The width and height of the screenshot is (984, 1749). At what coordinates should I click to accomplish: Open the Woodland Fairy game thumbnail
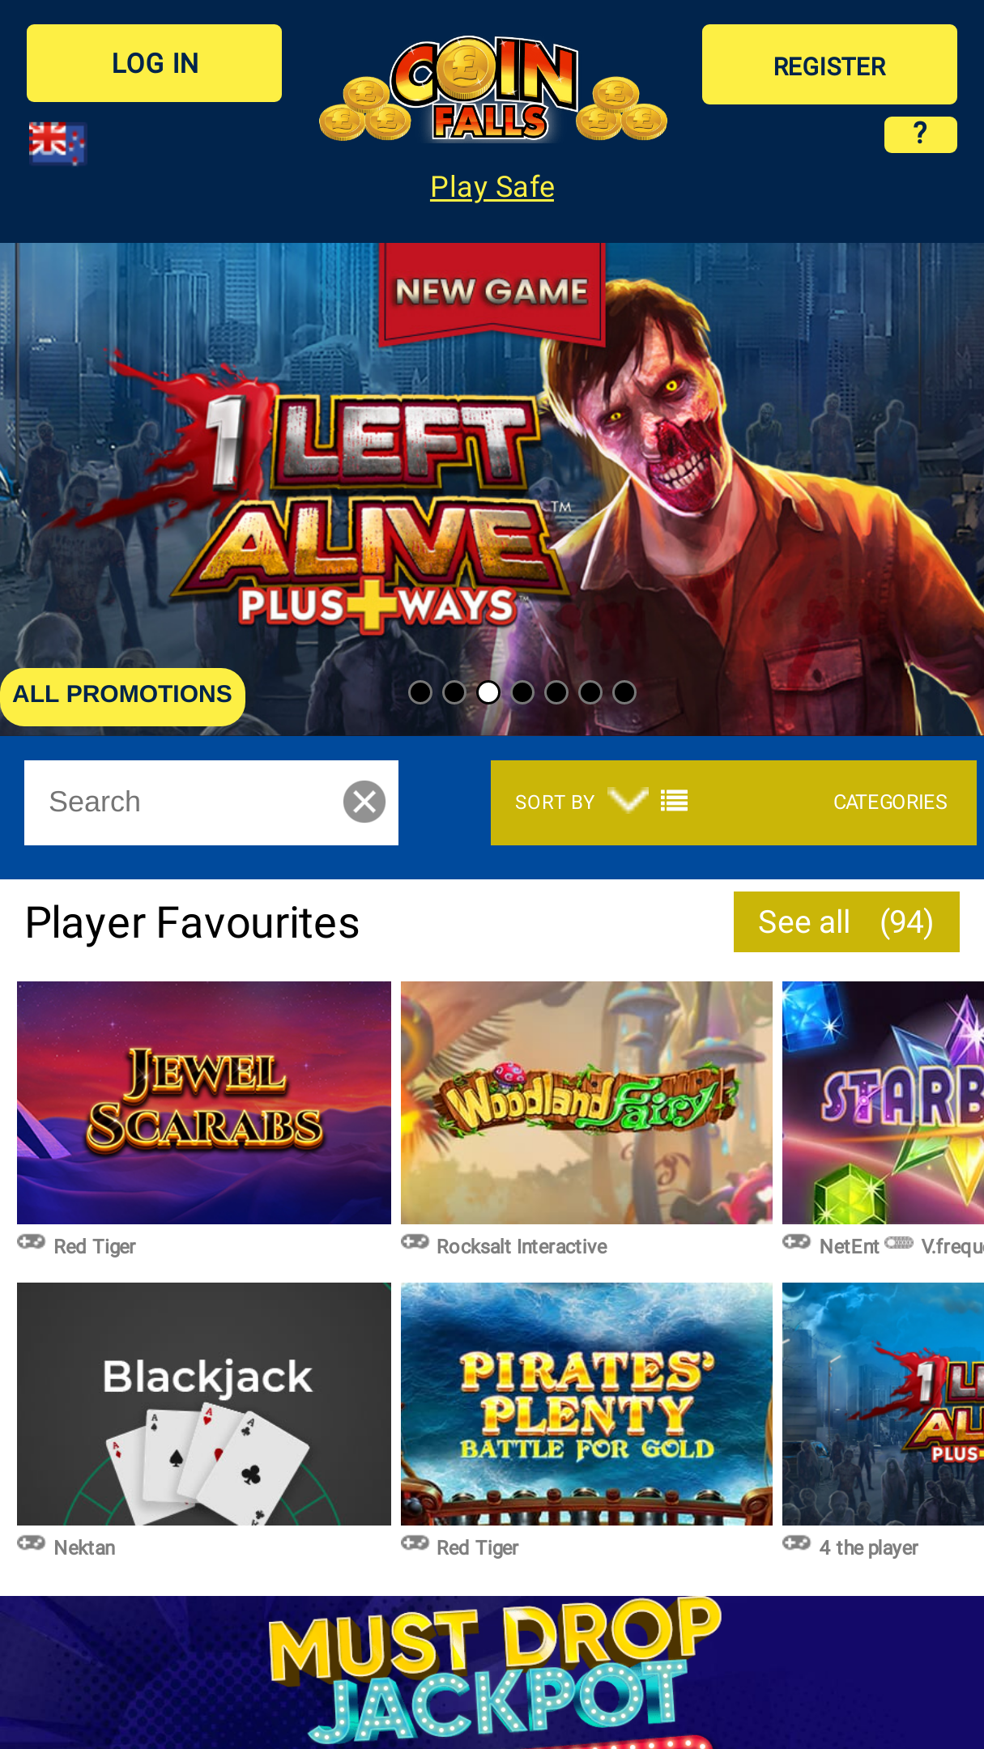586,1103
